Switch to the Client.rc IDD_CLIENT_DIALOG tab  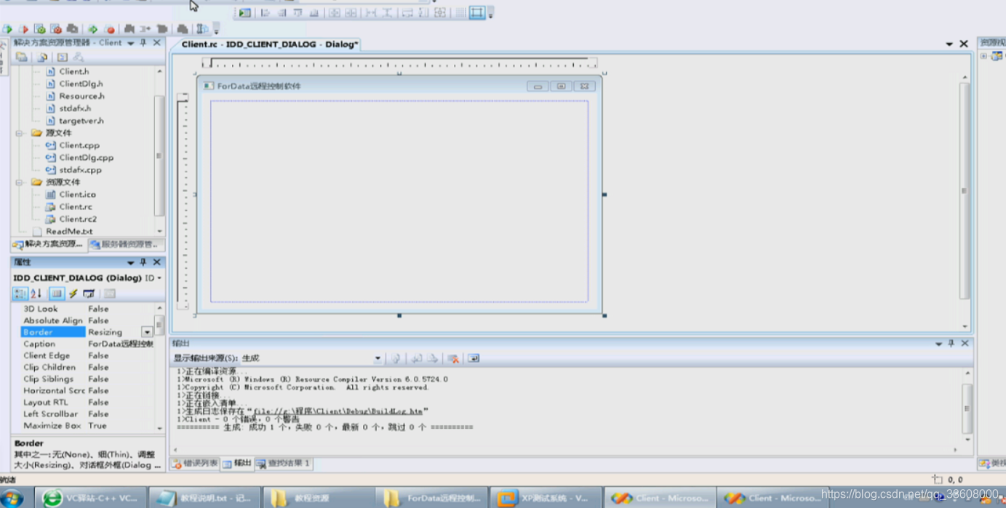[269, 44]
